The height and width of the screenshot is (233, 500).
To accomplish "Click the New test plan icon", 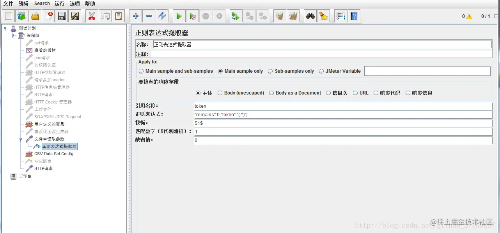I will pyautogui.click(x=9, y=16).
